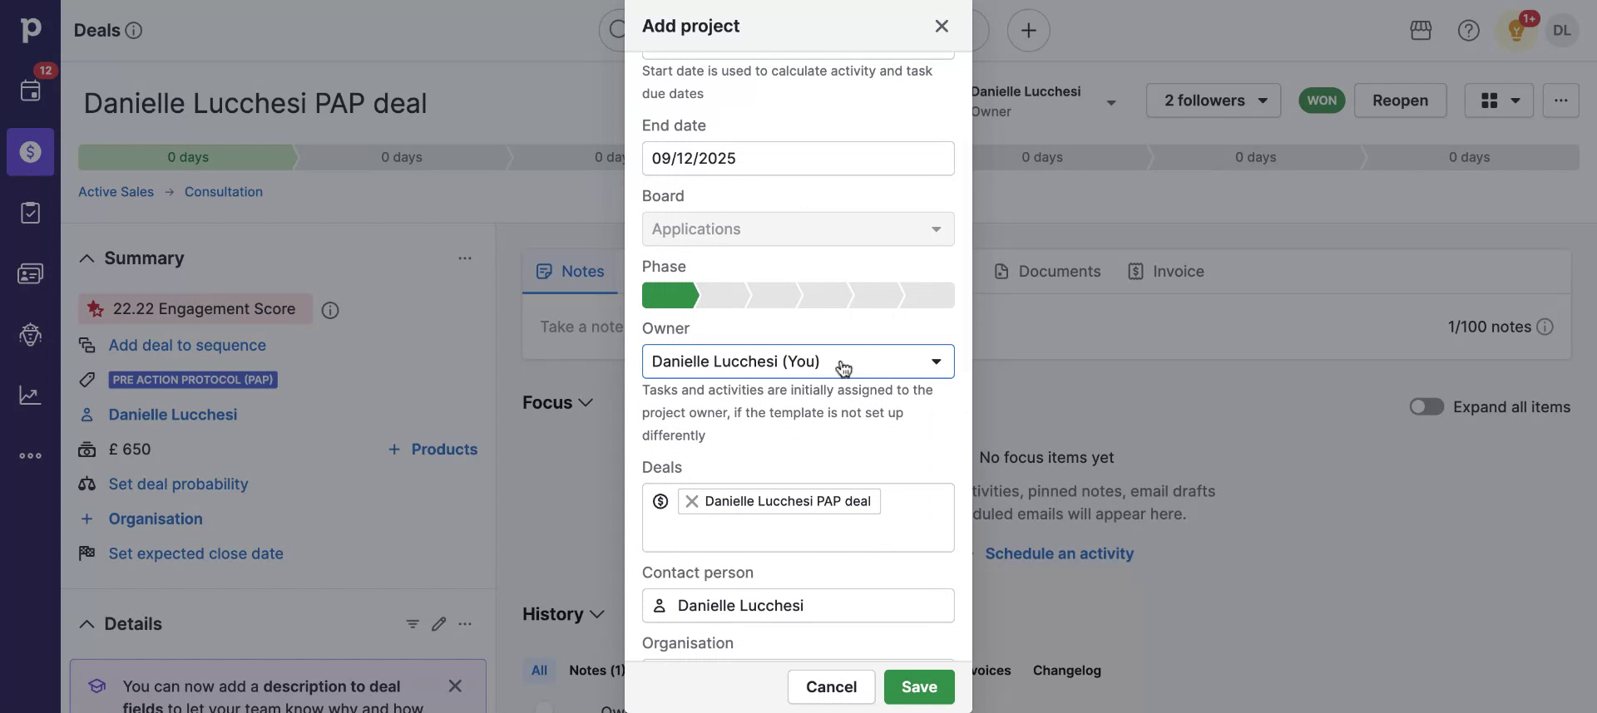Open the Insights chart icon in the sidebar
This screenshot has width=1597, height=713.
(x=31, y=396)
